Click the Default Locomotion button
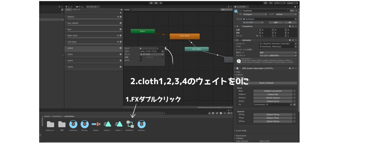Viewport: 385px width, 144px height. 273,91
